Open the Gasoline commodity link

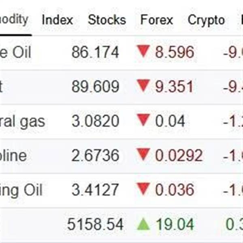point(13,155)
